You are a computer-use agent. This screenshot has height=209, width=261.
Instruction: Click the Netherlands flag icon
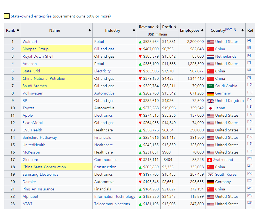click(x=210, y=57)
